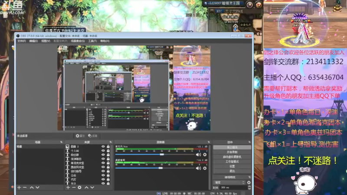
Task: Click the OBS logo in title bar
Action: (x=18, y=36)
